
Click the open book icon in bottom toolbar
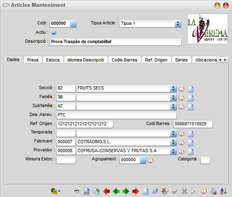click(x=204, y=191)
